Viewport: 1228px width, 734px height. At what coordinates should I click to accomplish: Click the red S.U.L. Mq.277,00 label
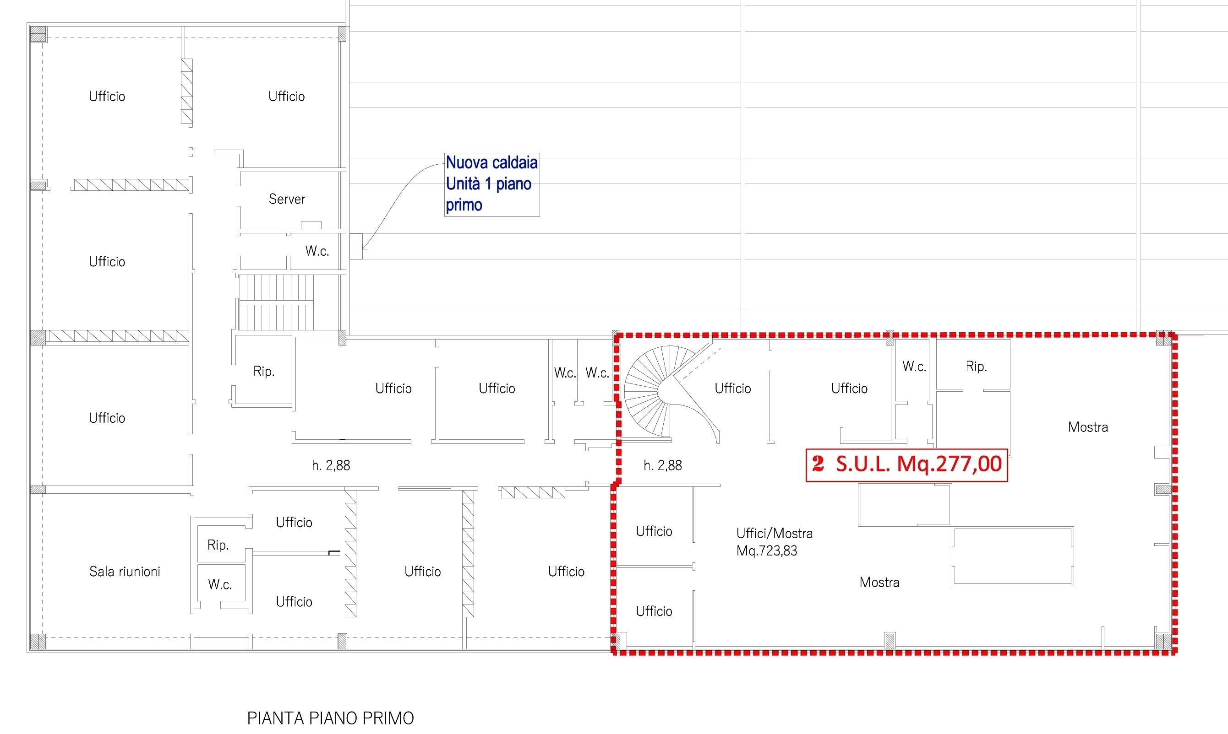tap(918, 464)
